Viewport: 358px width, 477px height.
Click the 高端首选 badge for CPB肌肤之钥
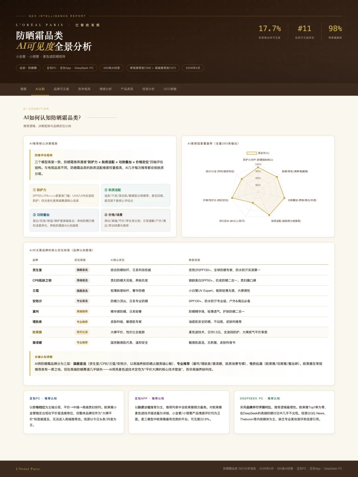pos(82,280)
